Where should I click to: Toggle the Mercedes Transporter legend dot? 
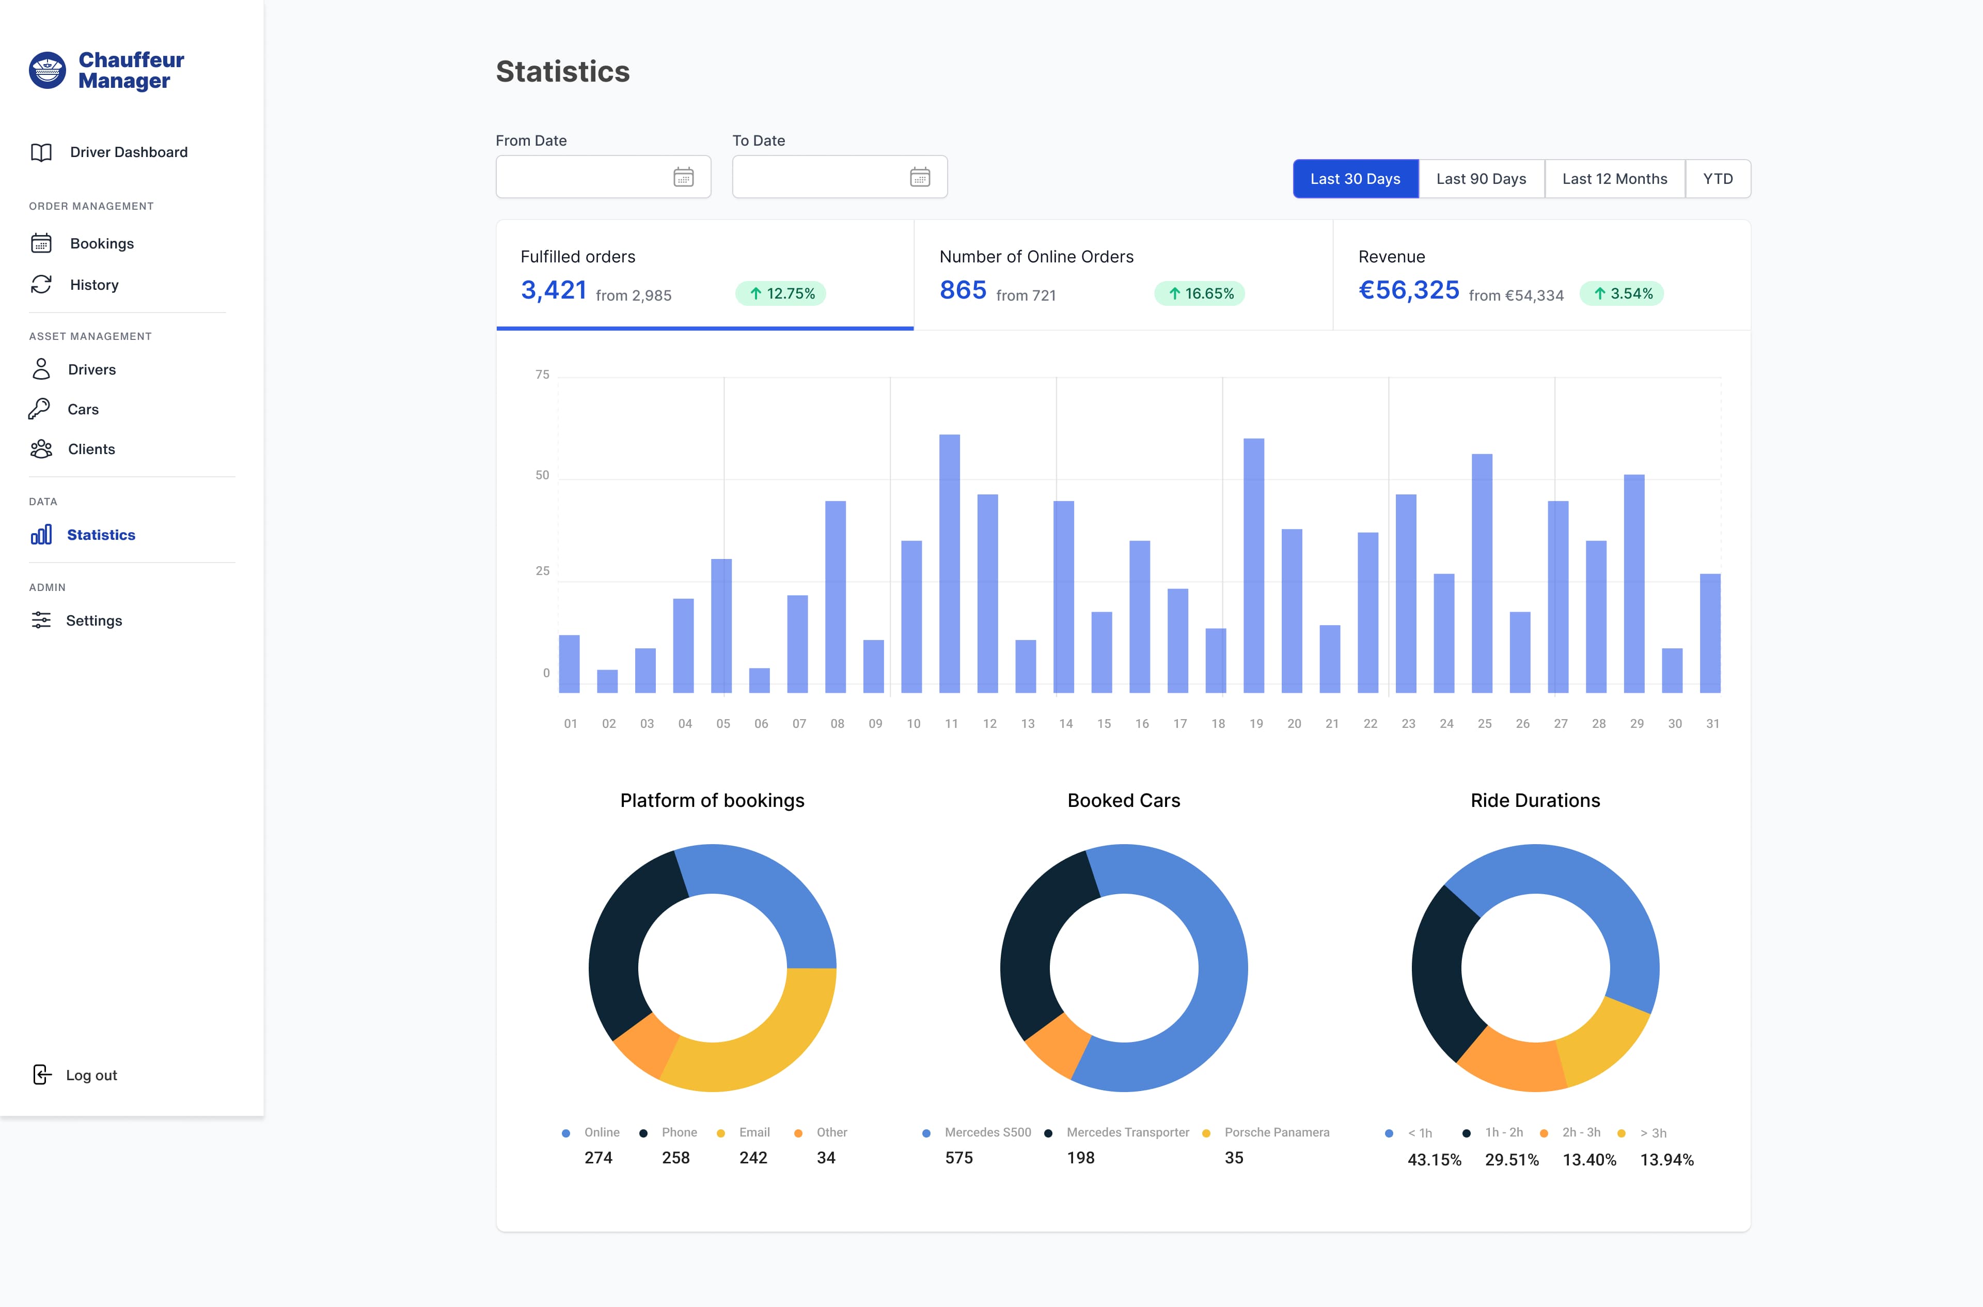[1048, 1133]
